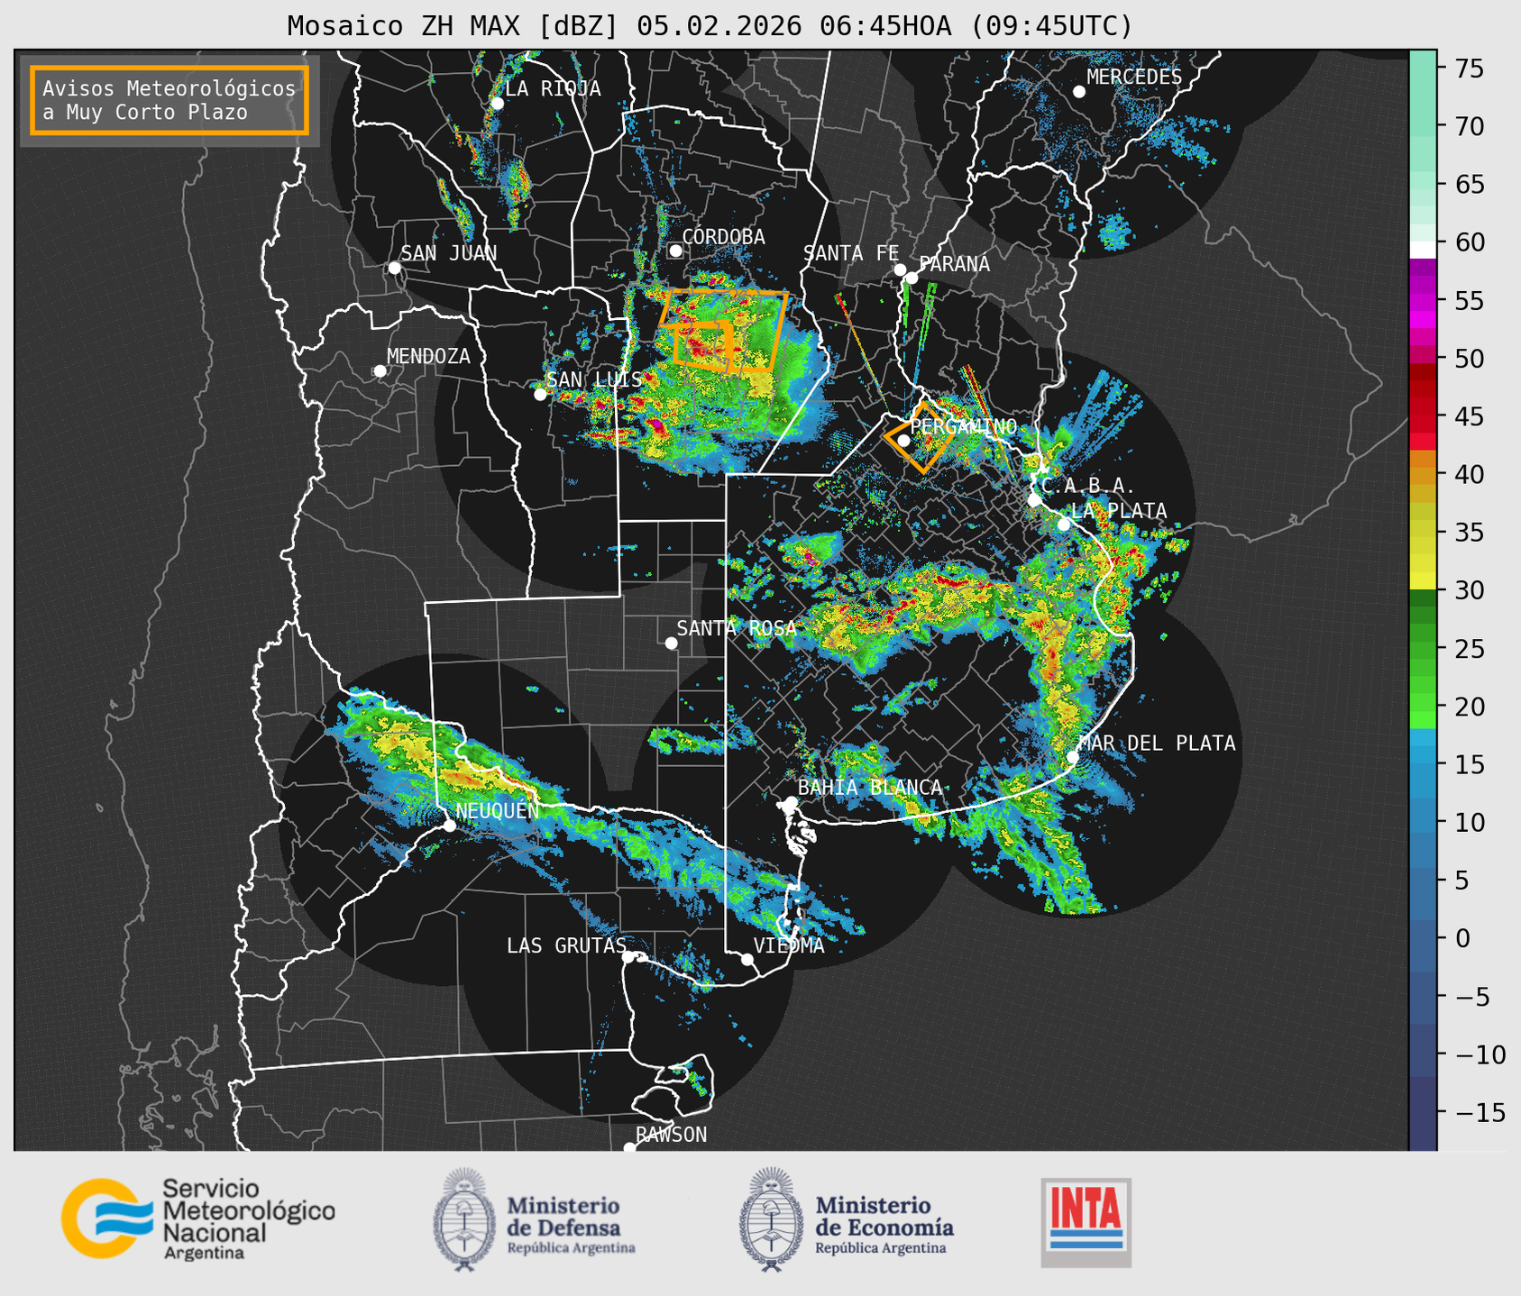This screenshot has width=1521, height=1296.
Task: Click the CÓRDOBA city marker dot
Action: [x=675, y=251]
